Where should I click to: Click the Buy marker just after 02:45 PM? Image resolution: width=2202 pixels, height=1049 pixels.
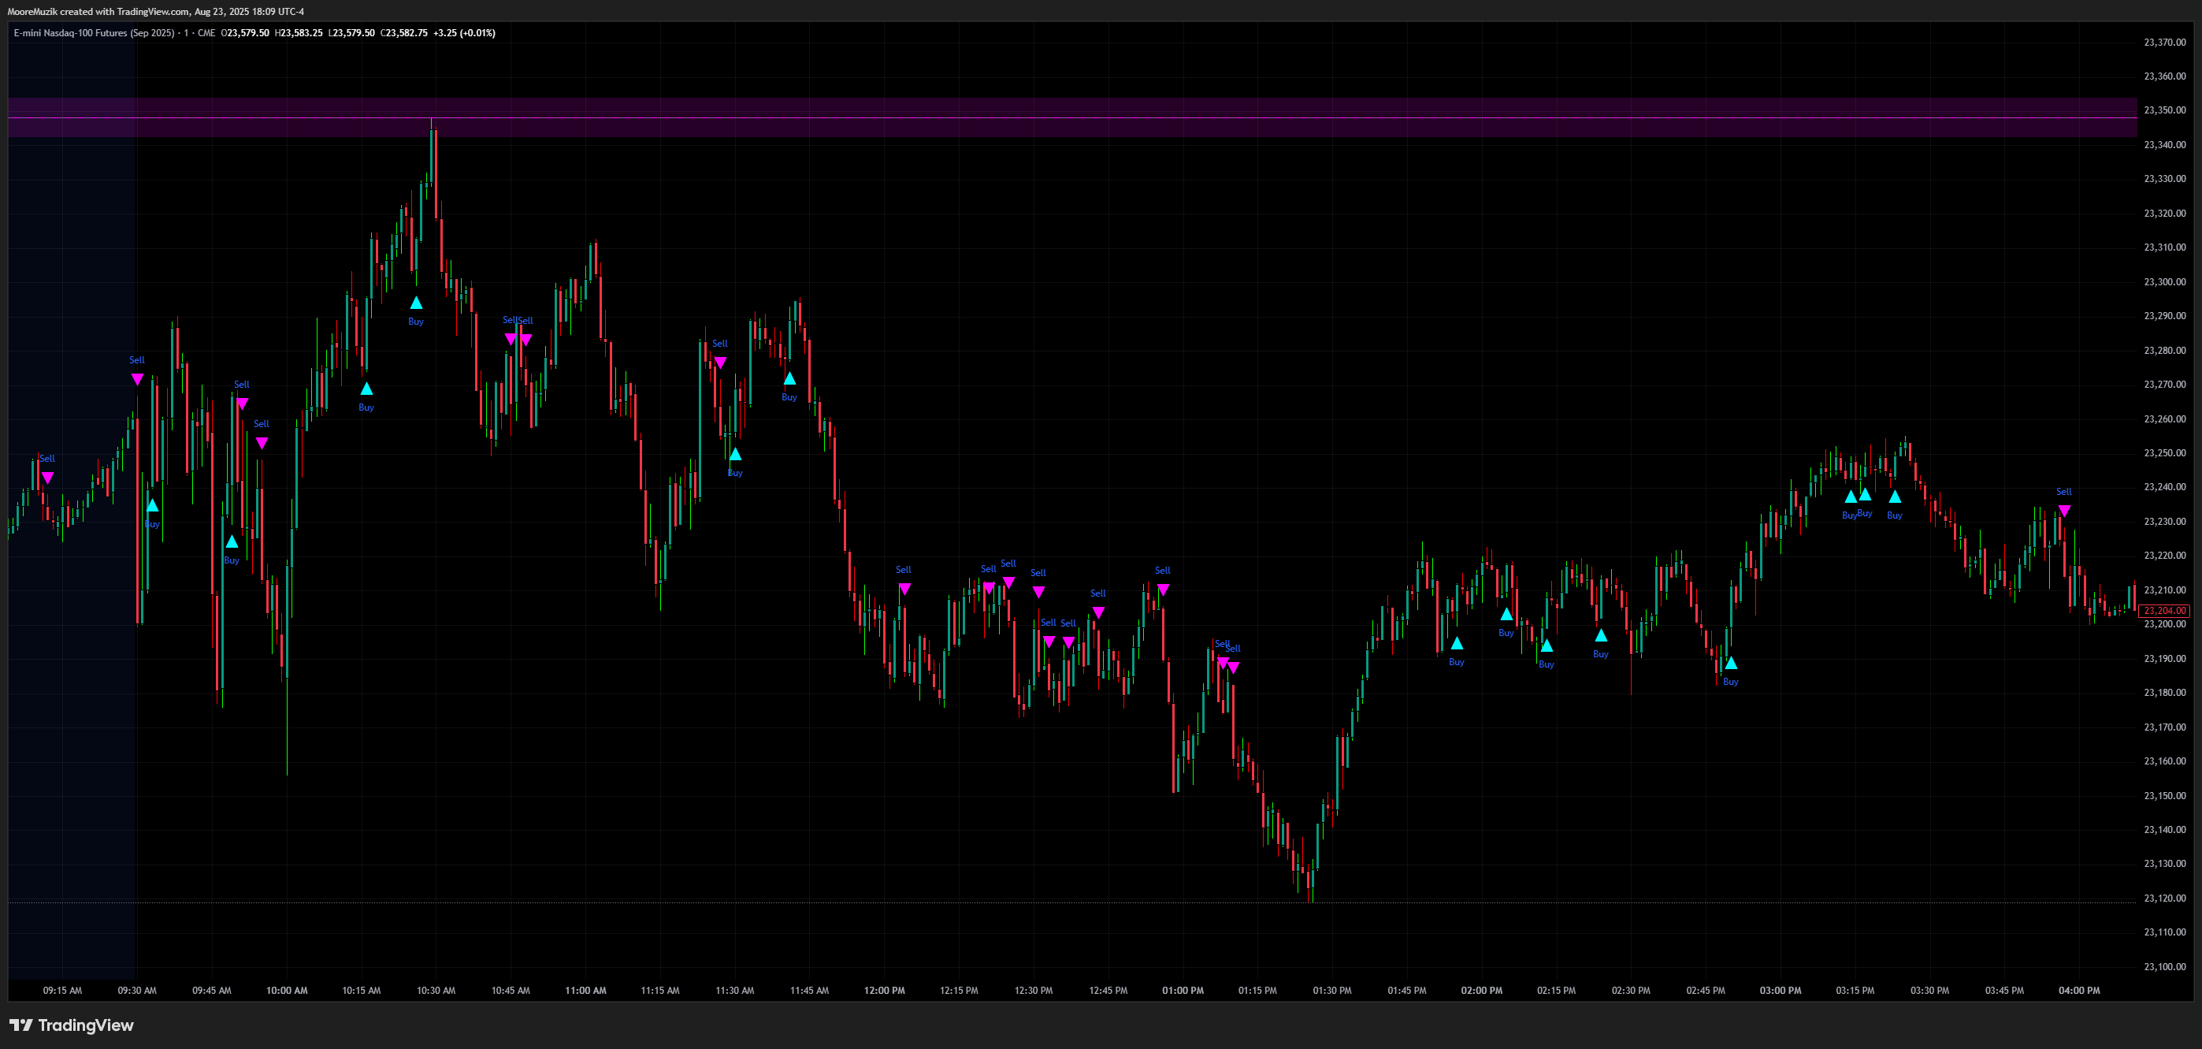pos(1730,663)
